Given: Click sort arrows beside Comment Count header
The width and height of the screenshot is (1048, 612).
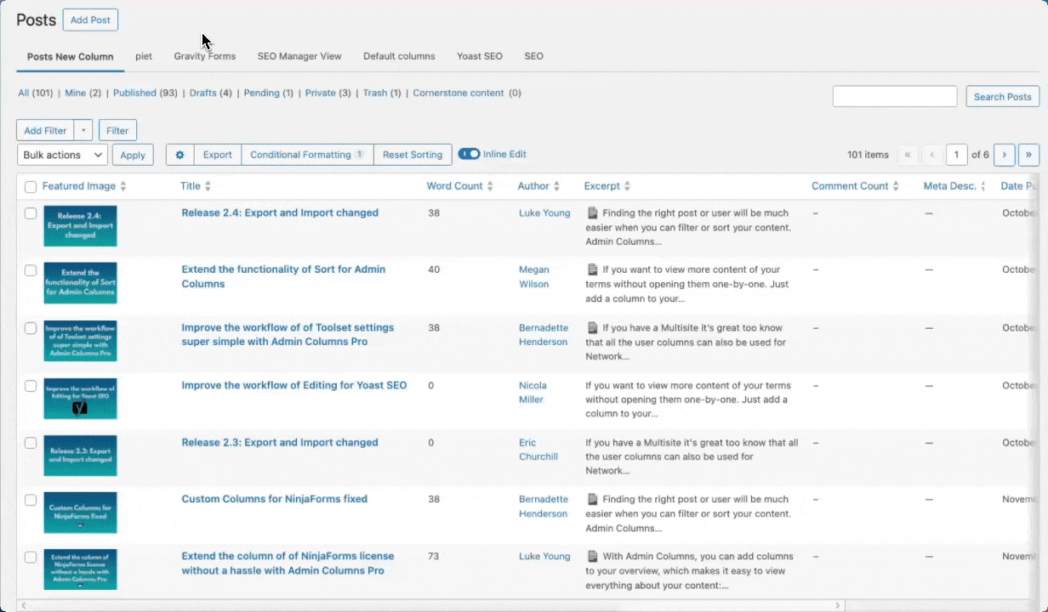Looking at the screenshot, I should (x=896, y=186).
